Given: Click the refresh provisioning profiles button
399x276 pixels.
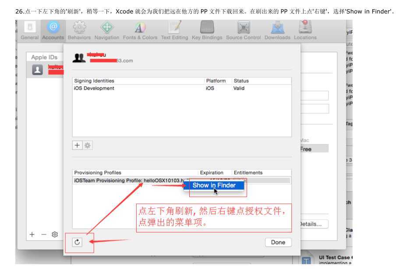Looking at the screenshot, I should [x=77, y=242].
